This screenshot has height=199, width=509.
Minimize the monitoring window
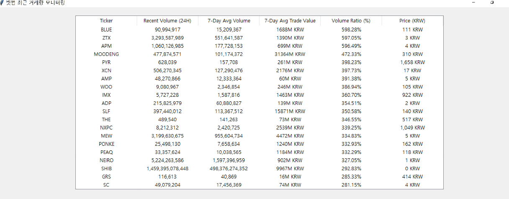[473, 3]
